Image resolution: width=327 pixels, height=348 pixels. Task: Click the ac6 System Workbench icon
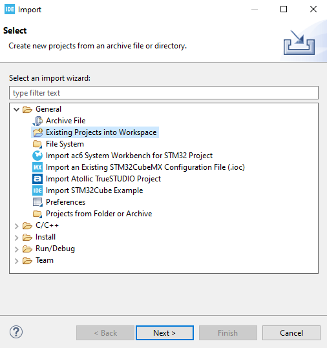coord(37,156)
